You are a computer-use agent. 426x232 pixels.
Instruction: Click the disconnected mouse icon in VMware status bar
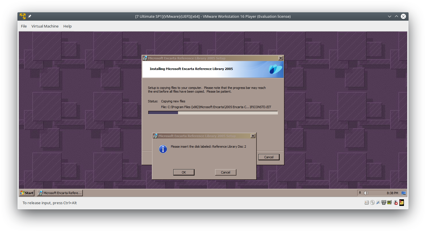click(396, 202)
